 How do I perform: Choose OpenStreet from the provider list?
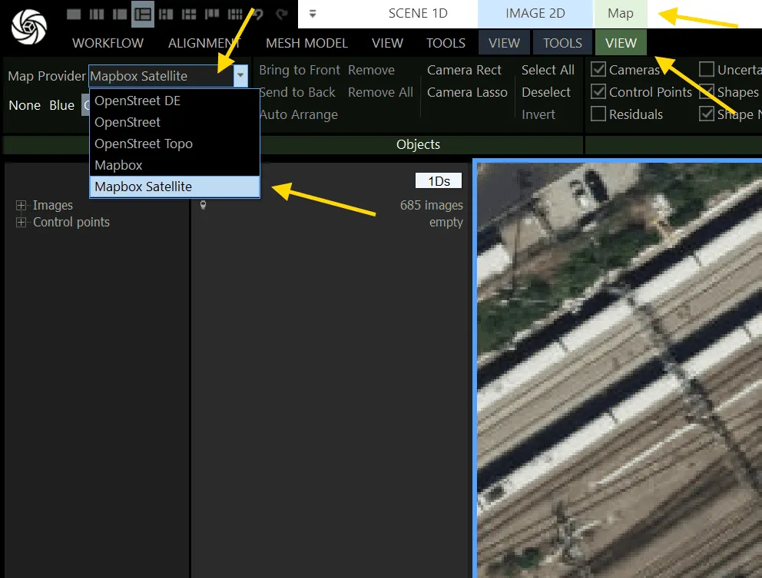coord(174,122)
